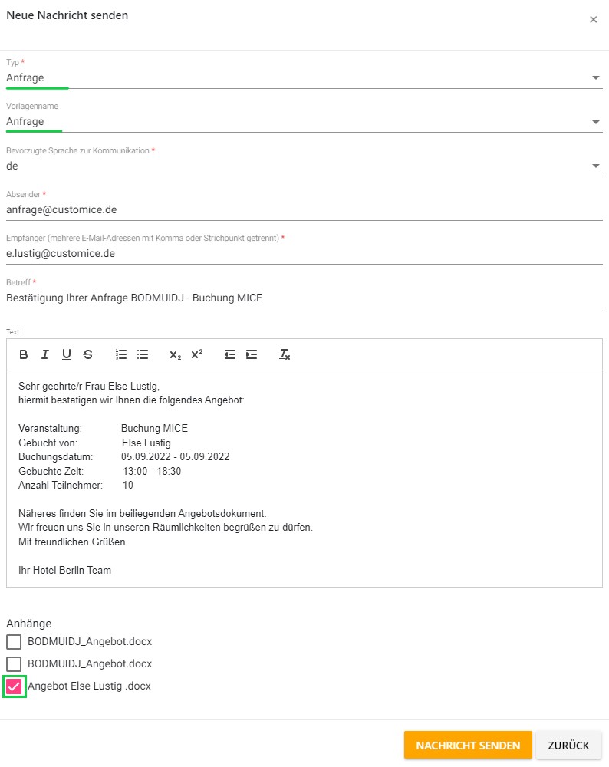This screenshot has width=609, height=767.
Task: Underline the selected text
Action: [67, 354]
